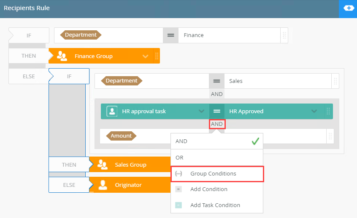Click drag handle on HR Approved row
This screenshot has width=357, height=218.
click(x=327, y=112)
